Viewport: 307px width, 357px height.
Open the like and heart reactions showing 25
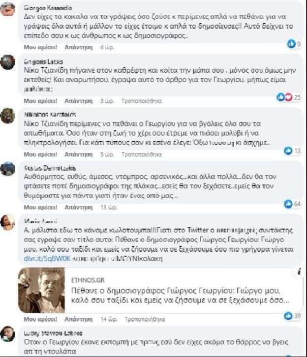tap(284, 97)
